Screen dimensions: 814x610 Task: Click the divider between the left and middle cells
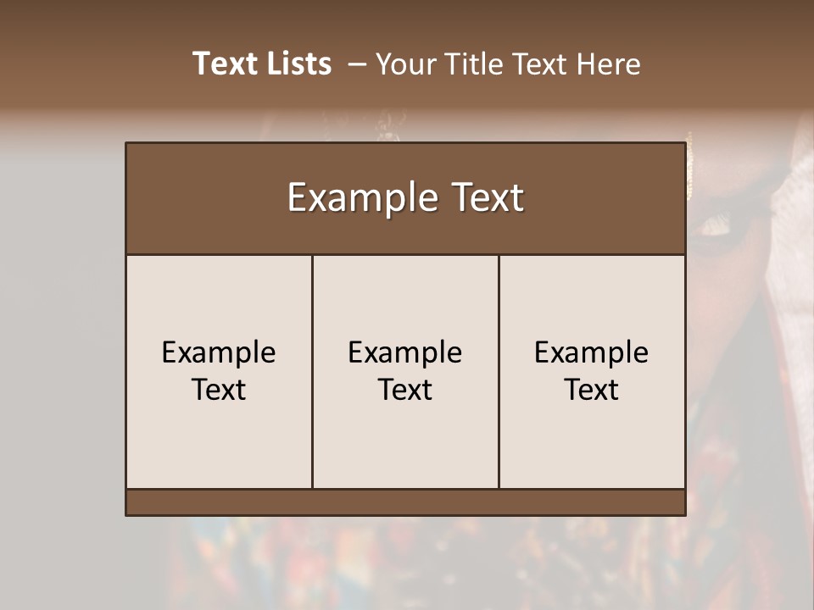312,371
